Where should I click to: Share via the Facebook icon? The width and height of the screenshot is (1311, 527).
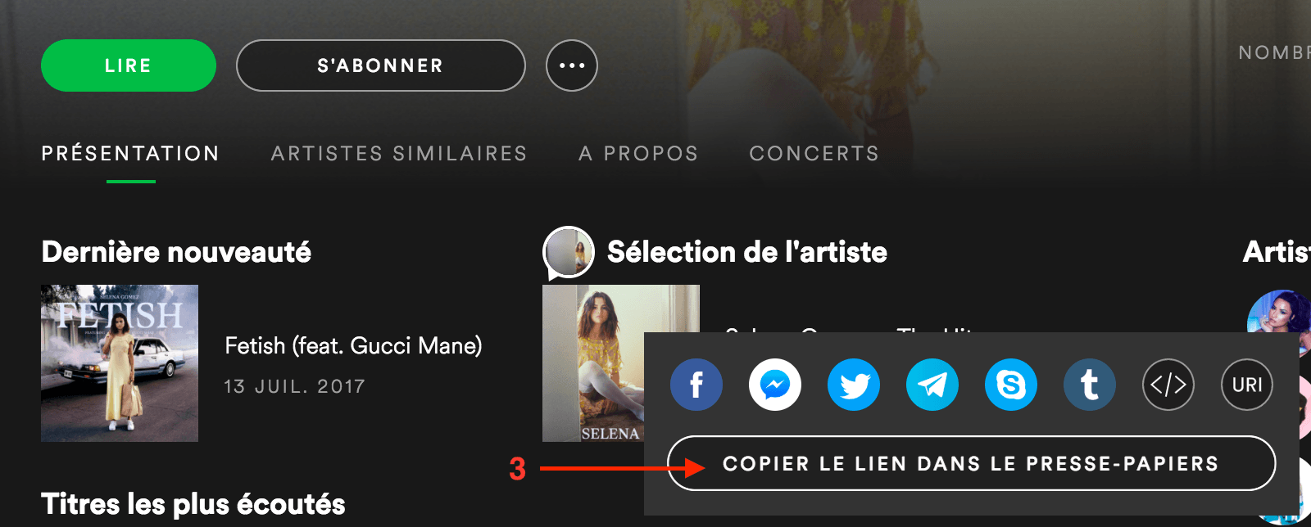(696, 385)
